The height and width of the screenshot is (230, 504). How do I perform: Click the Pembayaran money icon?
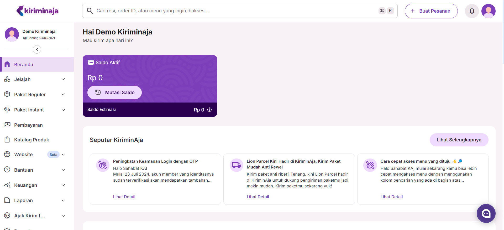click(7, 125)
